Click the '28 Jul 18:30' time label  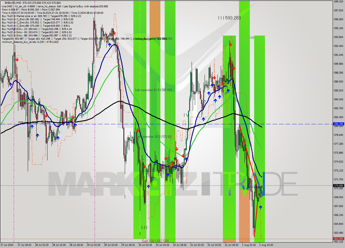[76, 245]
